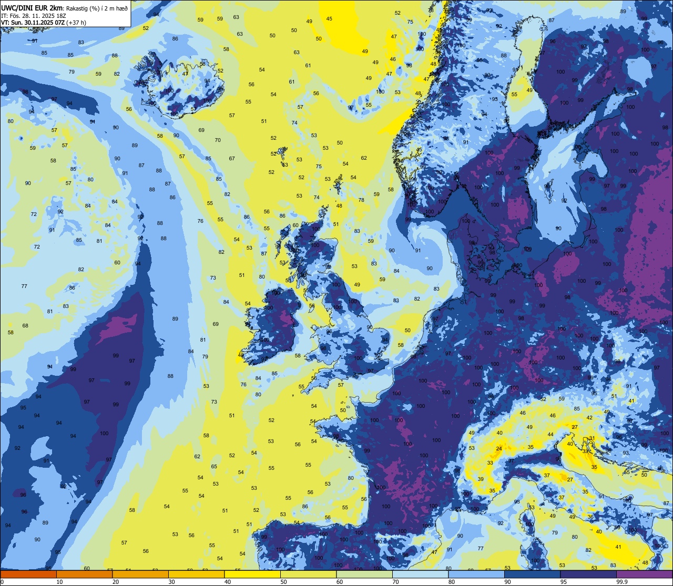Click the dark orange 0–10 legend swatch
This screenshot has width=673, height=586.
click(x=28, y=574)
